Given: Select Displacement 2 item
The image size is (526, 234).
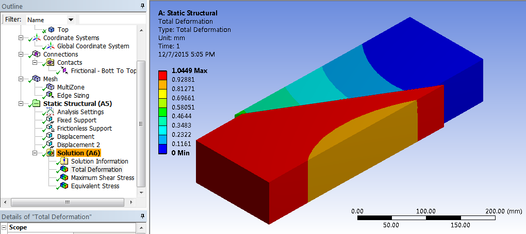Looking at the screenshot, I should point(78,145).
